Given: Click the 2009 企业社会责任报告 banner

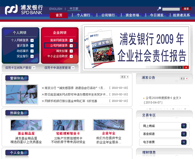Looking at the screenshot, I should [x=136, y=48].
